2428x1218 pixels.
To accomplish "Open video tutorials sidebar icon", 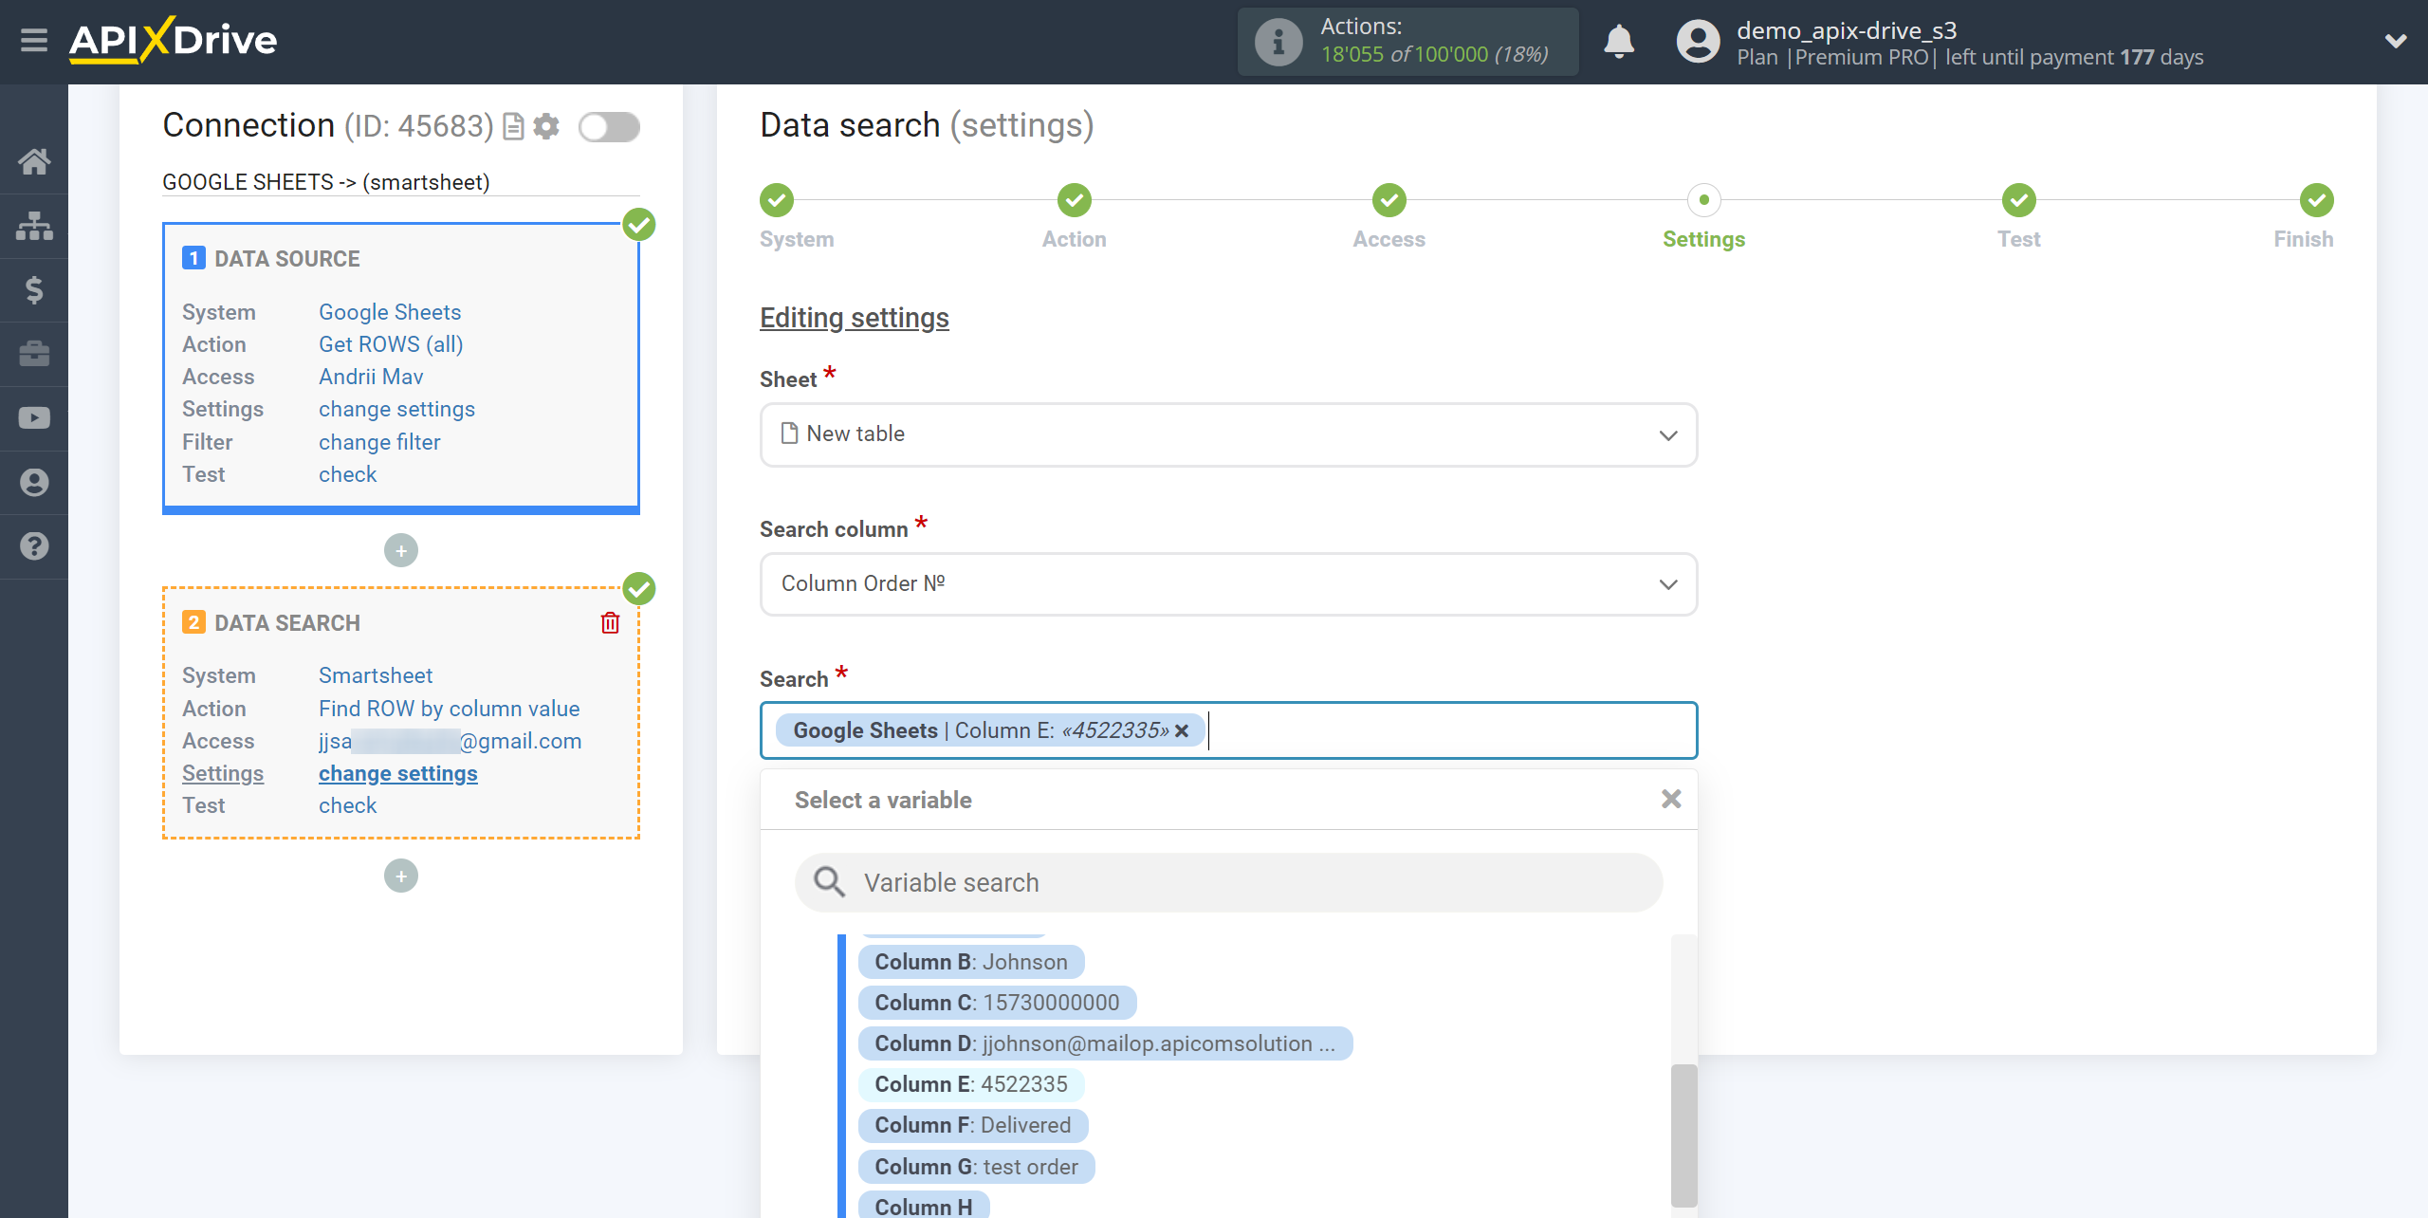I will [x=34, y=417].
